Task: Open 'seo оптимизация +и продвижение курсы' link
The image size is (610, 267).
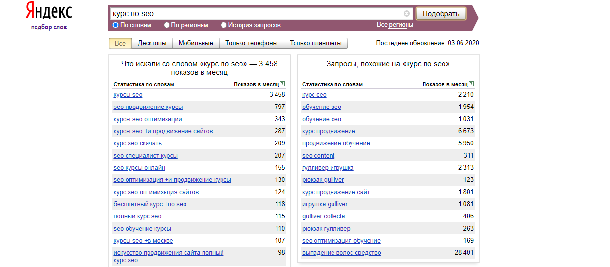Action: click(172, 180)
